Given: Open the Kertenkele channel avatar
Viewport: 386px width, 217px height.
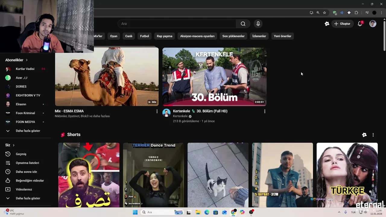Looking at the screenshot, I should [166, 113].
